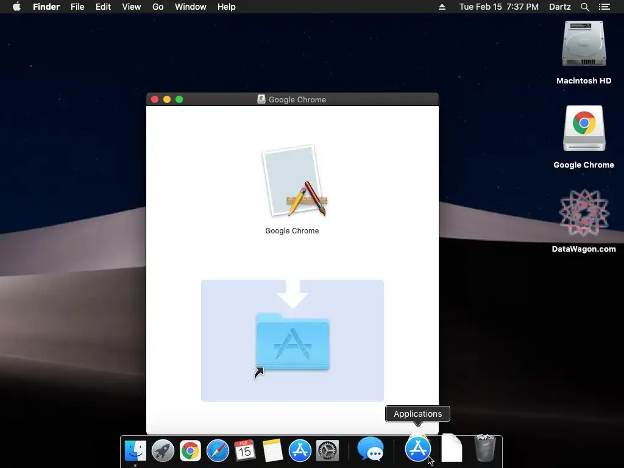Click the Macintosh HD label text

click(584, 81)
